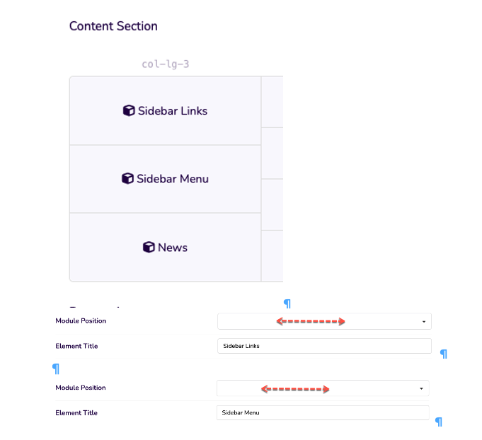Click the Content Section heading
The width and height of the screenshot is (482, 440).
pyautogui.click(x=113, y=26)
